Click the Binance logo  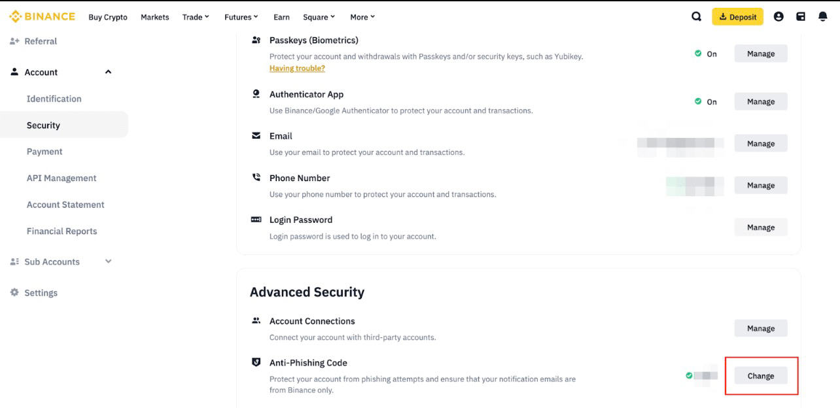43,16
